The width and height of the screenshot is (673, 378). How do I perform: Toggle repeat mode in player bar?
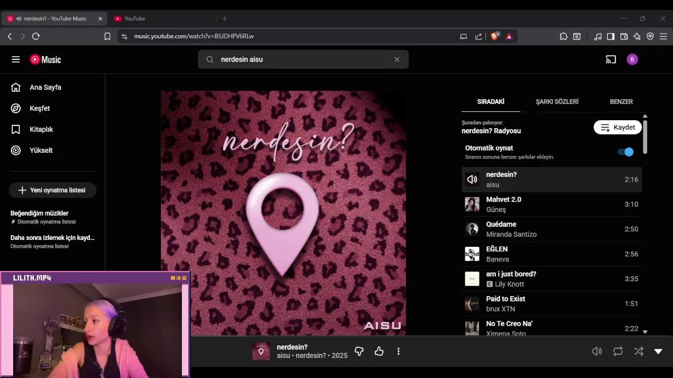click(x=618, y=351)
